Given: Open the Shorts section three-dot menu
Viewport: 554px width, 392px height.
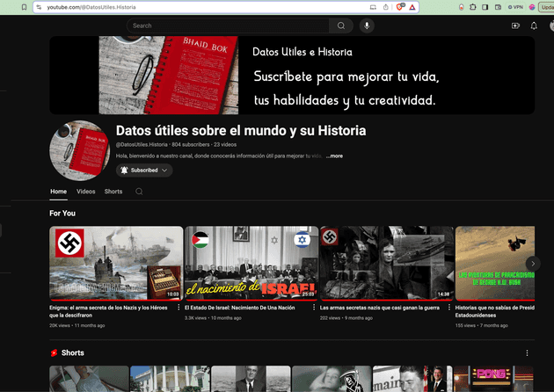Looking at the screenshot, I should tap(527, 352).
